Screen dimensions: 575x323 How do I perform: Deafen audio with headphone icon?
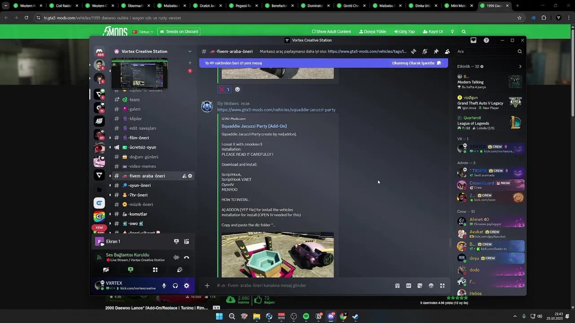tap(175, 286)
